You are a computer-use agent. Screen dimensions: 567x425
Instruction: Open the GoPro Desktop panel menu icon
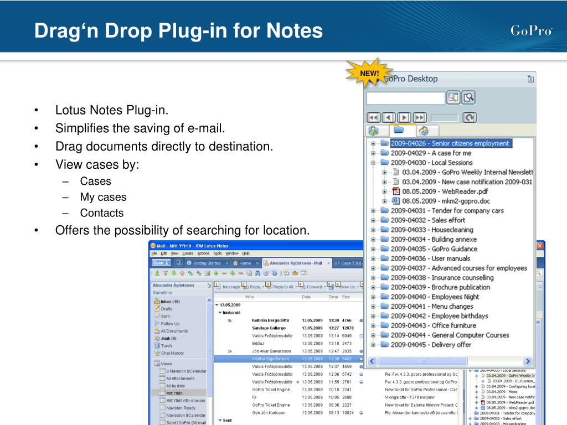tap(530, 79)
